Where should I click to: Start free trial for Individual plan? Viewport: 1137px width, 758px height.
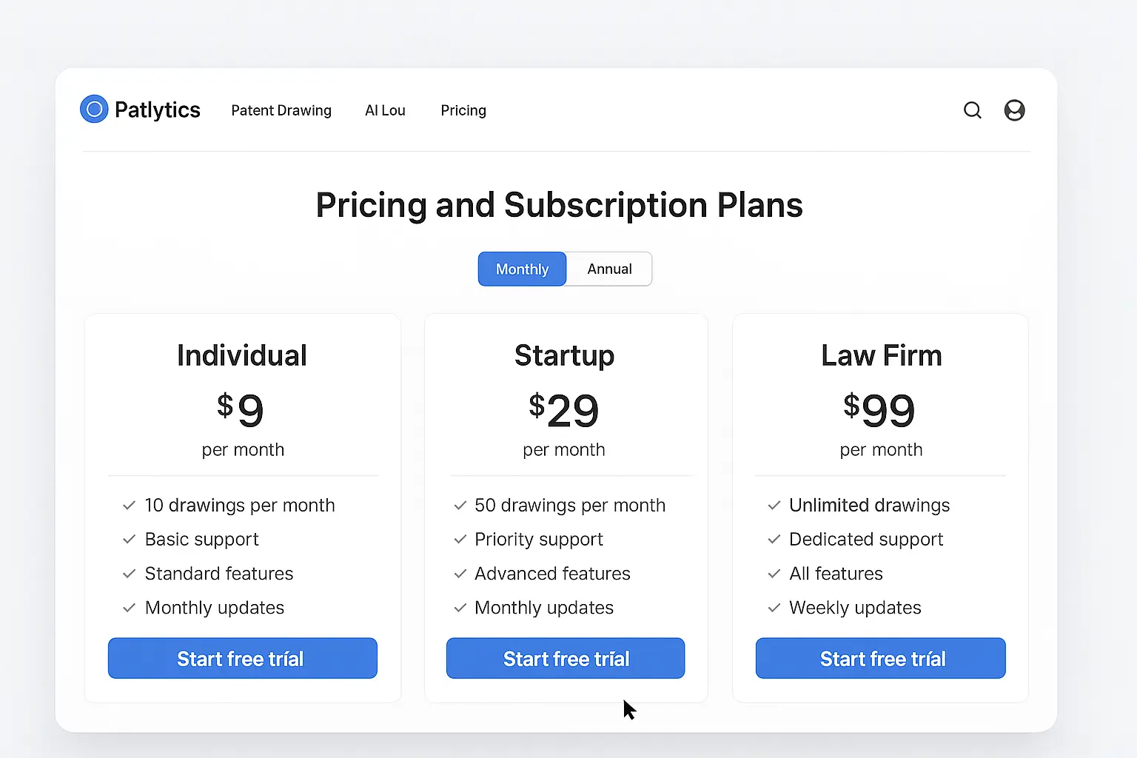pyautogui.click(x=242, y=658)
